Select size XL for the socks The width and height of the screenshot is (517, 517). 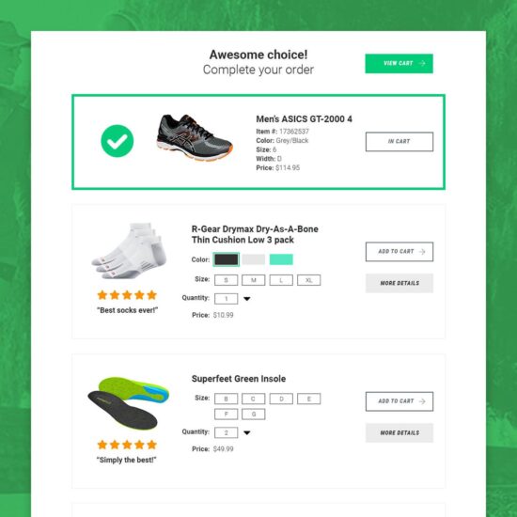(x=308, y=280)
